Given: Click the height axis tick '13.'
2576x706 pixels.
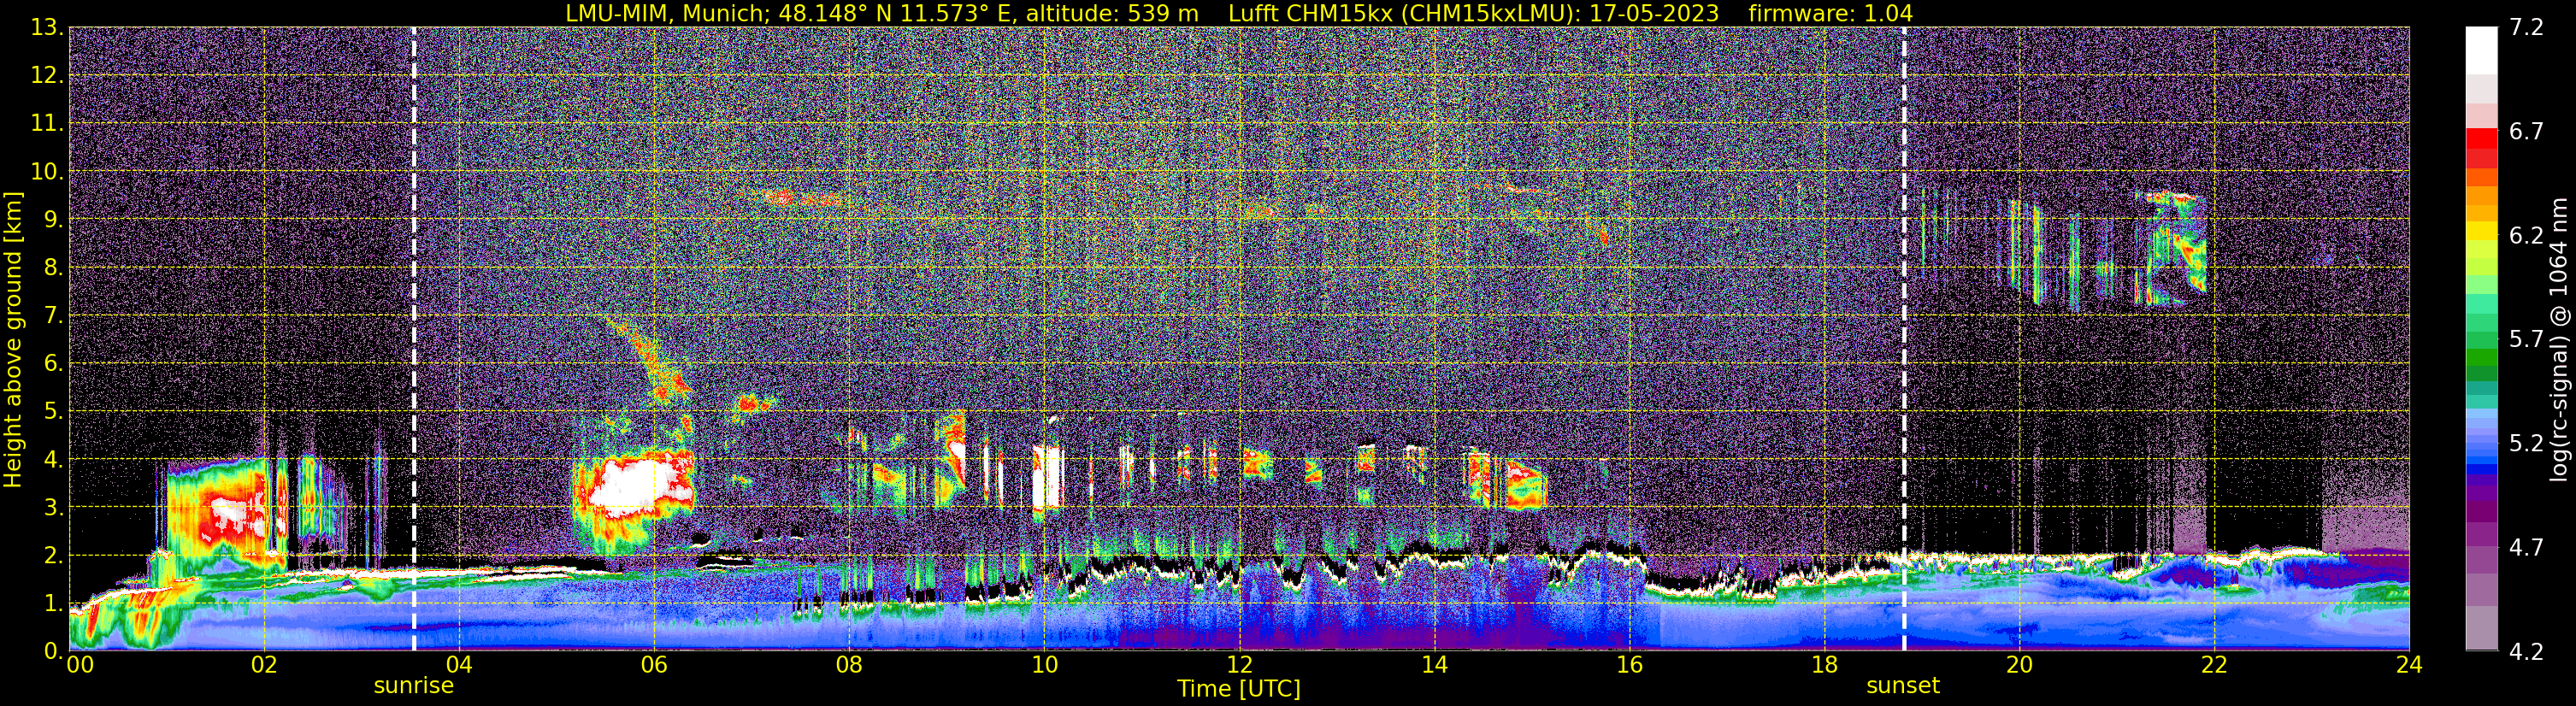Looking at the screenshot, I should [x=47, y=28].
